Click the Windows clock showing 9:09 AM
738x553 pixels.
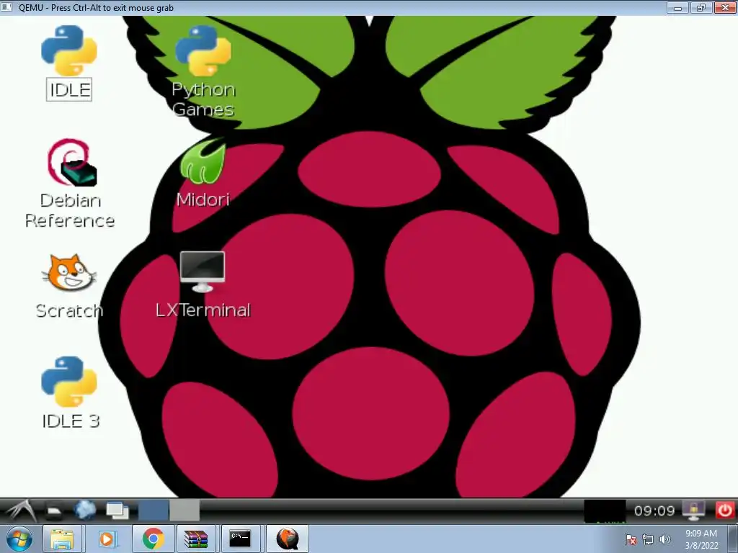pyautogui.click(x=701, y=539)
